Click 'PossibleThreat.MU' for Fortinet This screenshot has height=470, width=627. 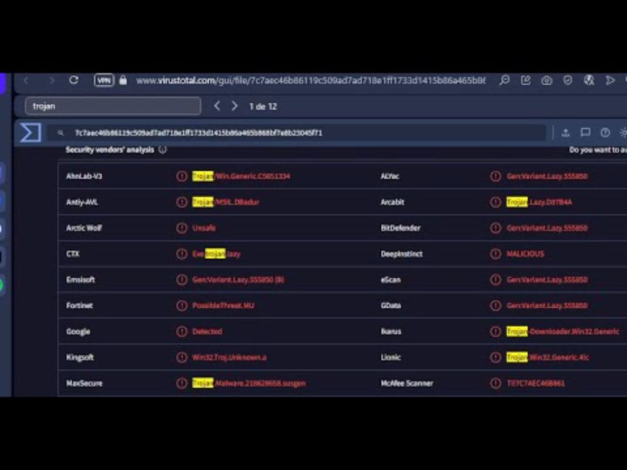point(223,305)
